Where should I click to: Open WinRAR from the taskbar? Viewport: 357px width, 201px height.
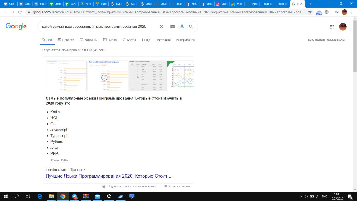(86, 196)
